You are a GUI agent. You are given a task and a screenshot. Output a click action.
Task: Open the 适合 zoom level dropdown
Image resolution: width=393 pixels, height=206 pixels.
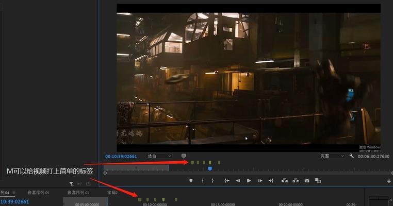[x=159, y=156]
